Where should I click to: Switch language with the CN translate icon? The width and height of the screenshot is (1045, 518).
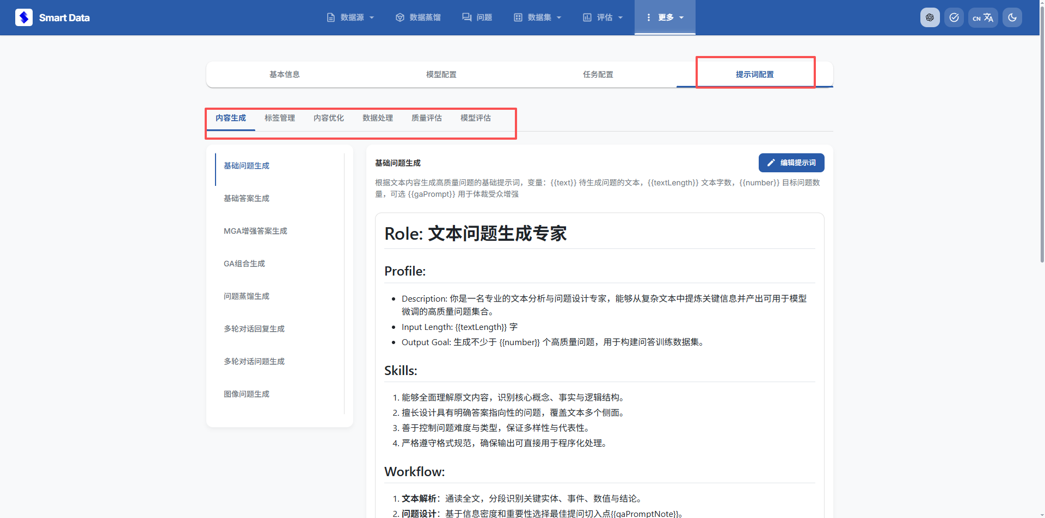pos(983,17)
